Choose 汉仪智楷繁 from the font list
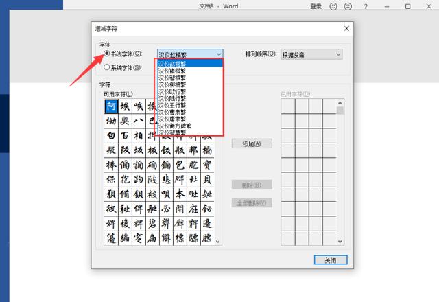439x302 pixels. tap(190, 78)
